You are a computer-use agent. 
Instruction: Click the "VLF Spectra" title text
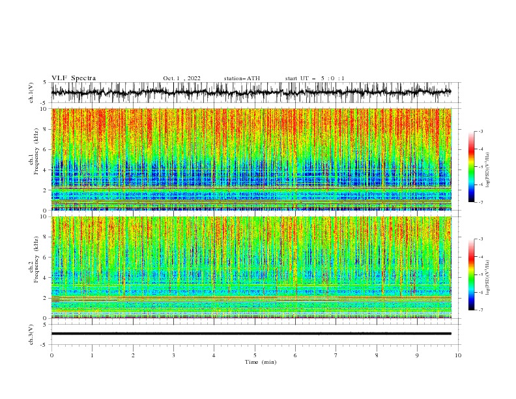point(74,78)
